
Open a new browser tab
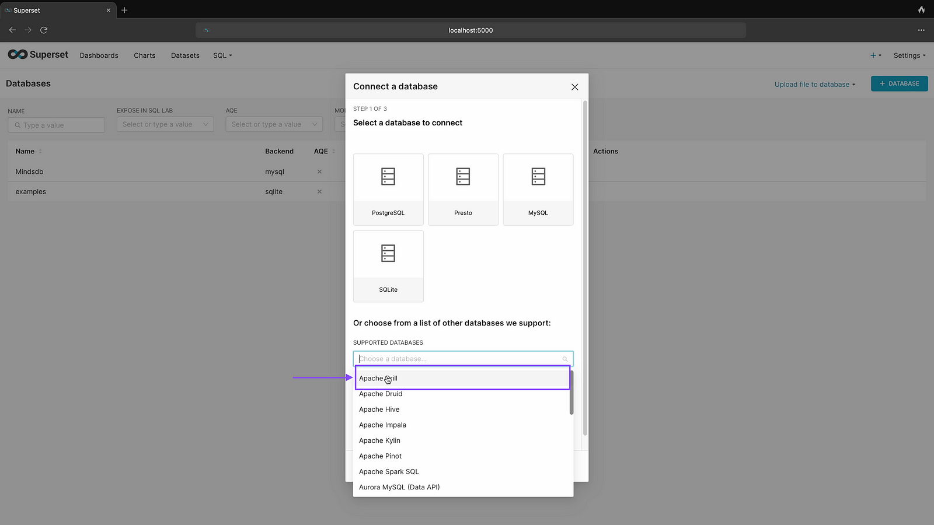124,10
